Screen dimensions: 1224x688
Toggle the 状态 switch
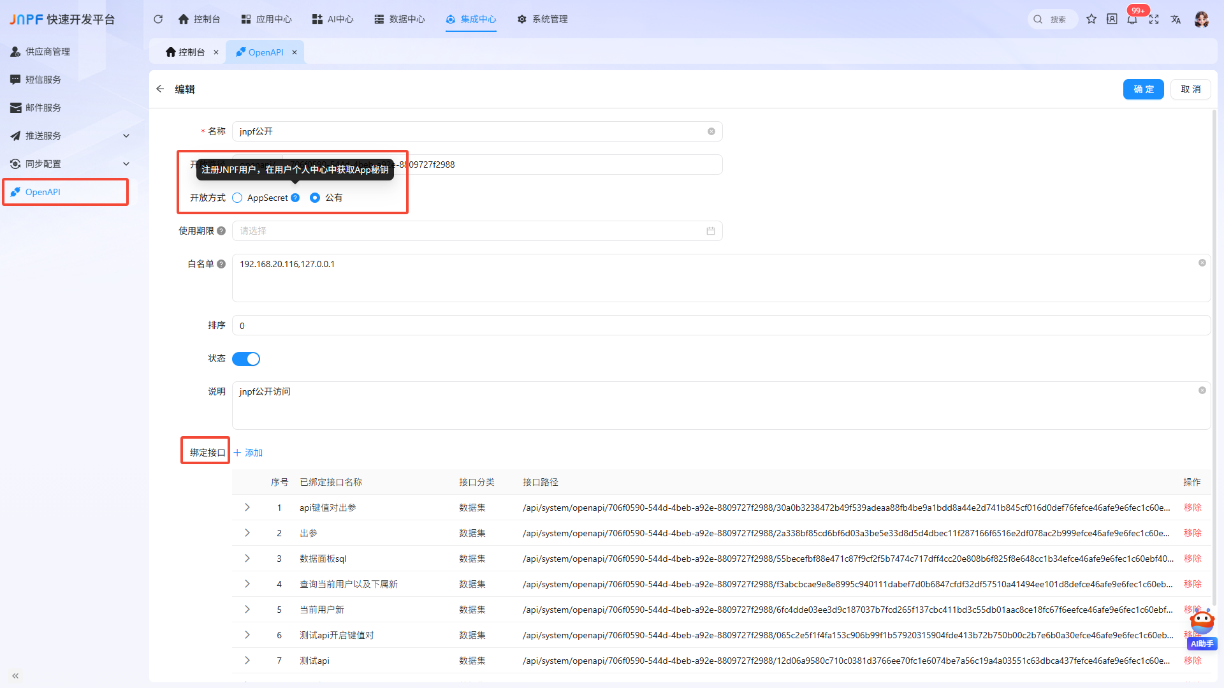click(x=246, y=359)
